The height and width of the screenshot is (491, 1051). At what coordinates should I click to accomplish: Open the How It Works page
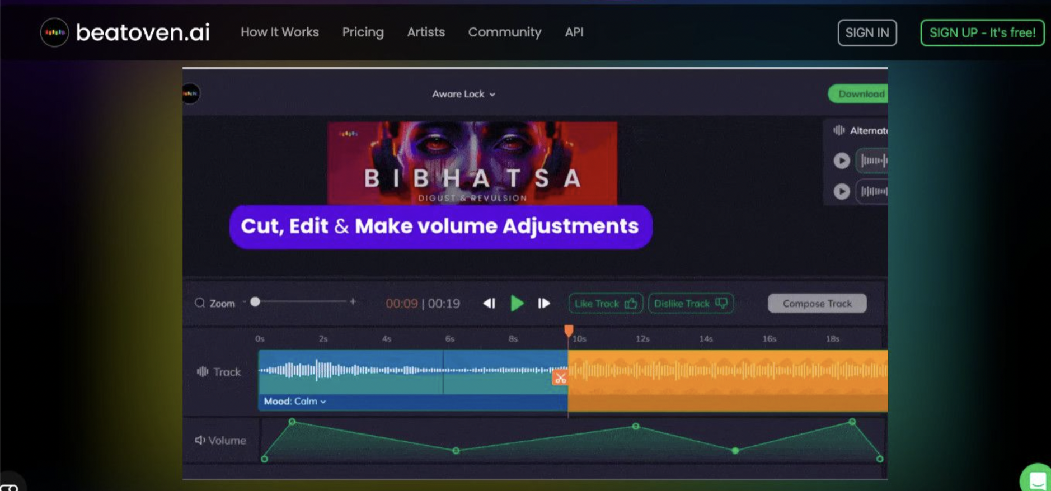(x=280, y=32)
